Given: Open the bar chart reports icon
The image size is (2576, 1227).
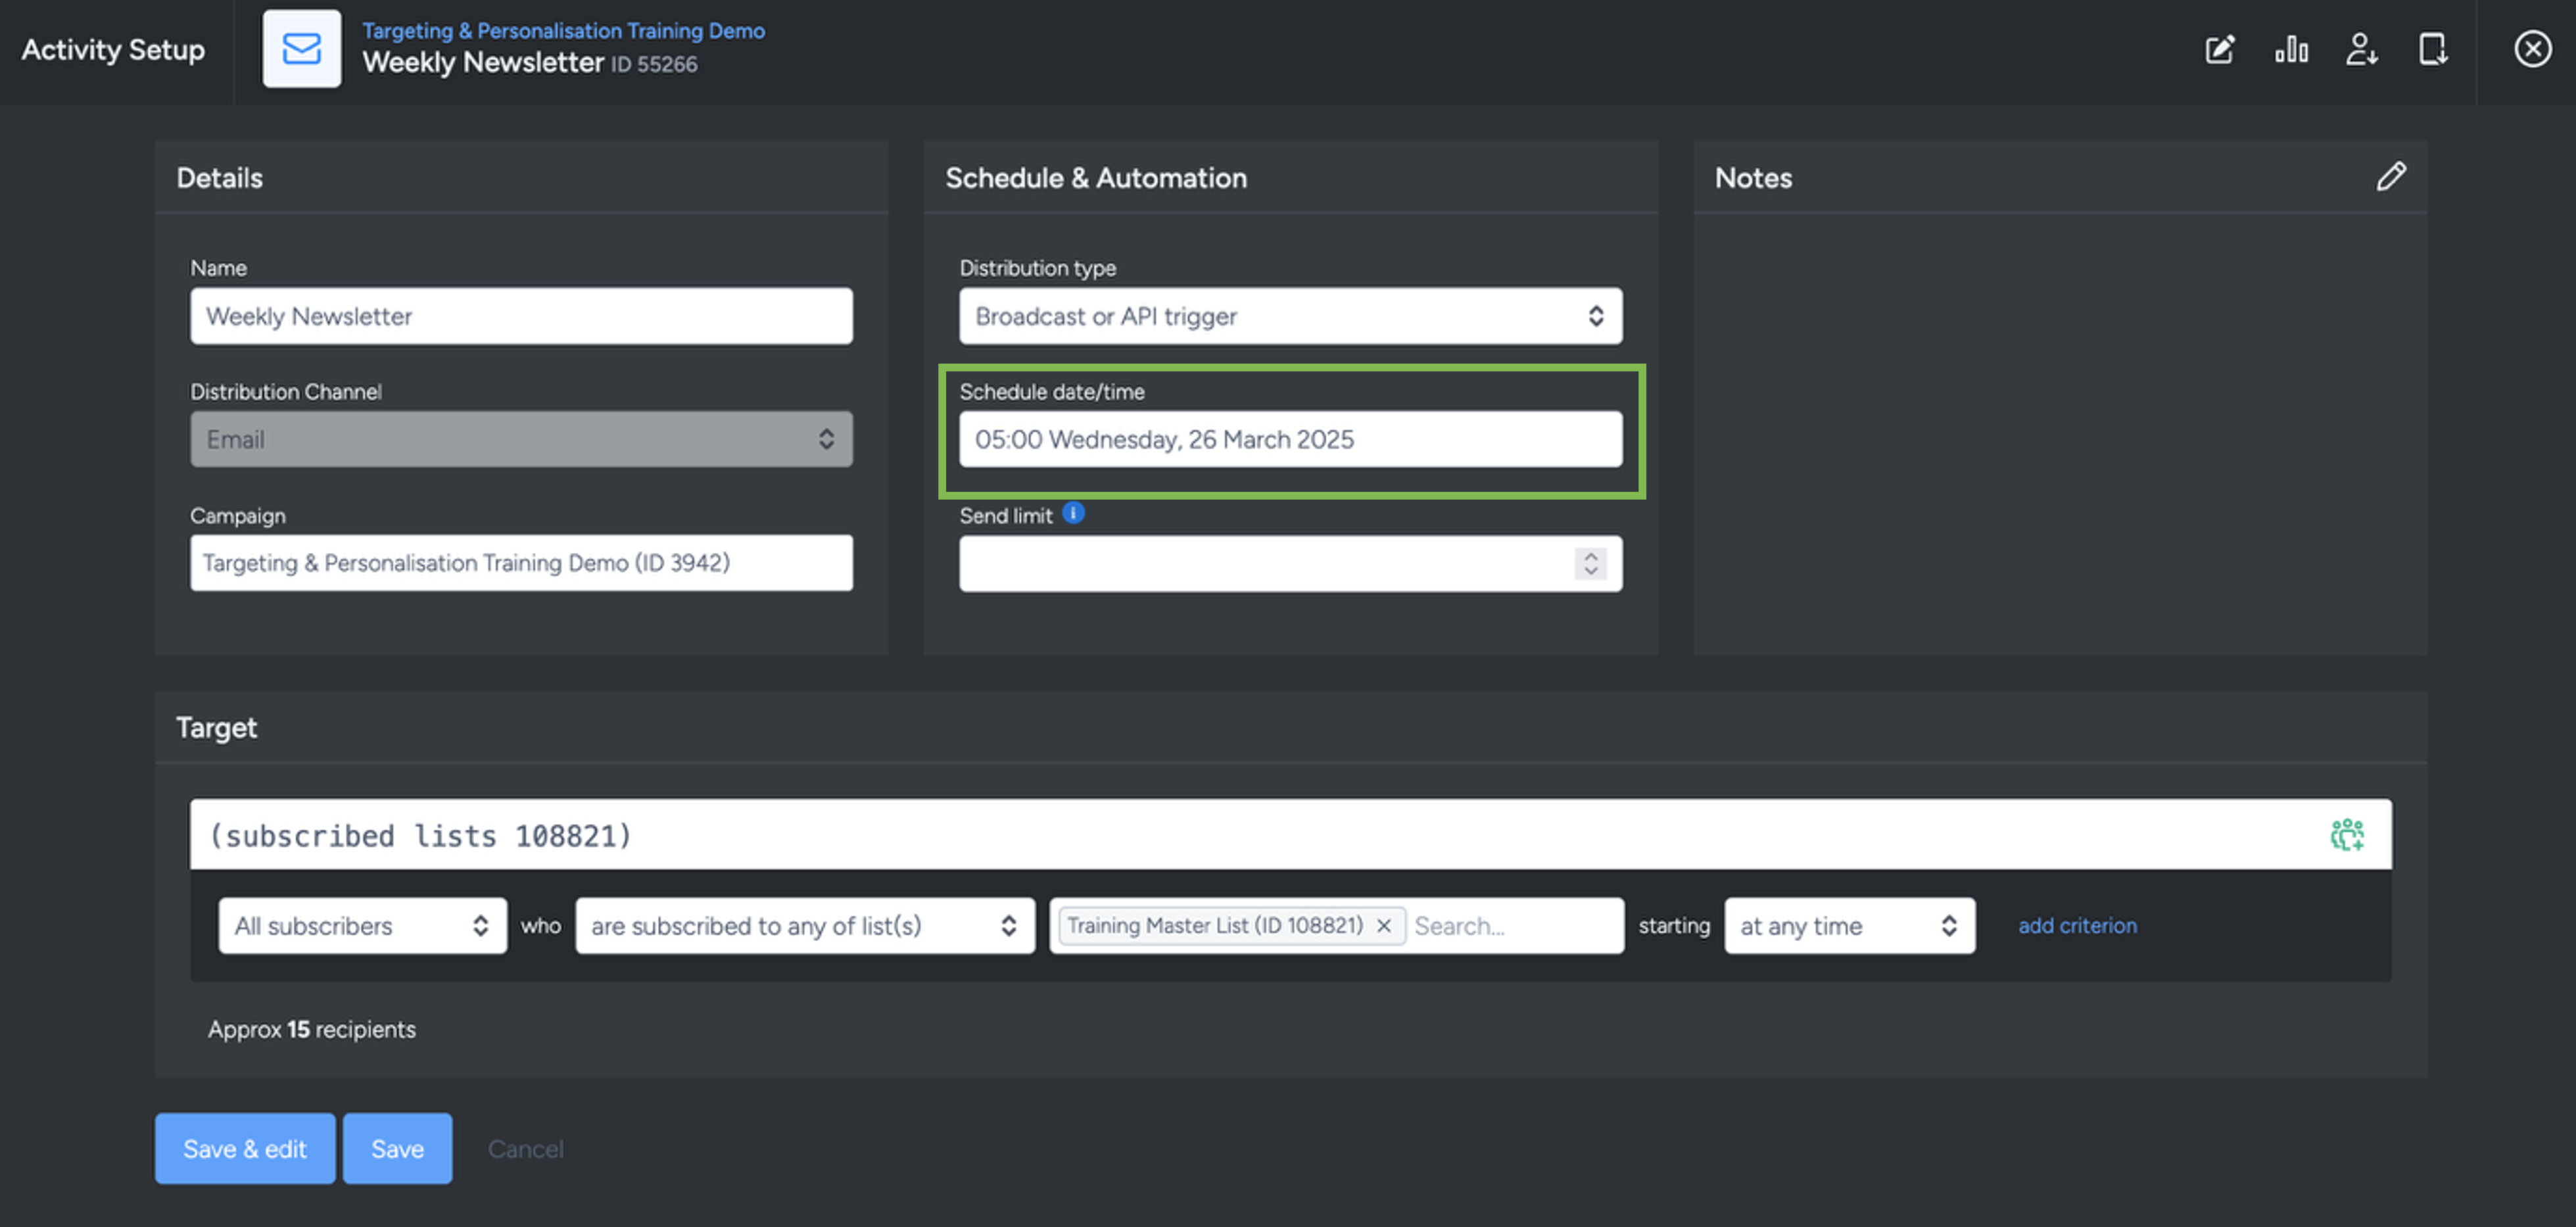Looking at the screenshot, I should 2291,49.
